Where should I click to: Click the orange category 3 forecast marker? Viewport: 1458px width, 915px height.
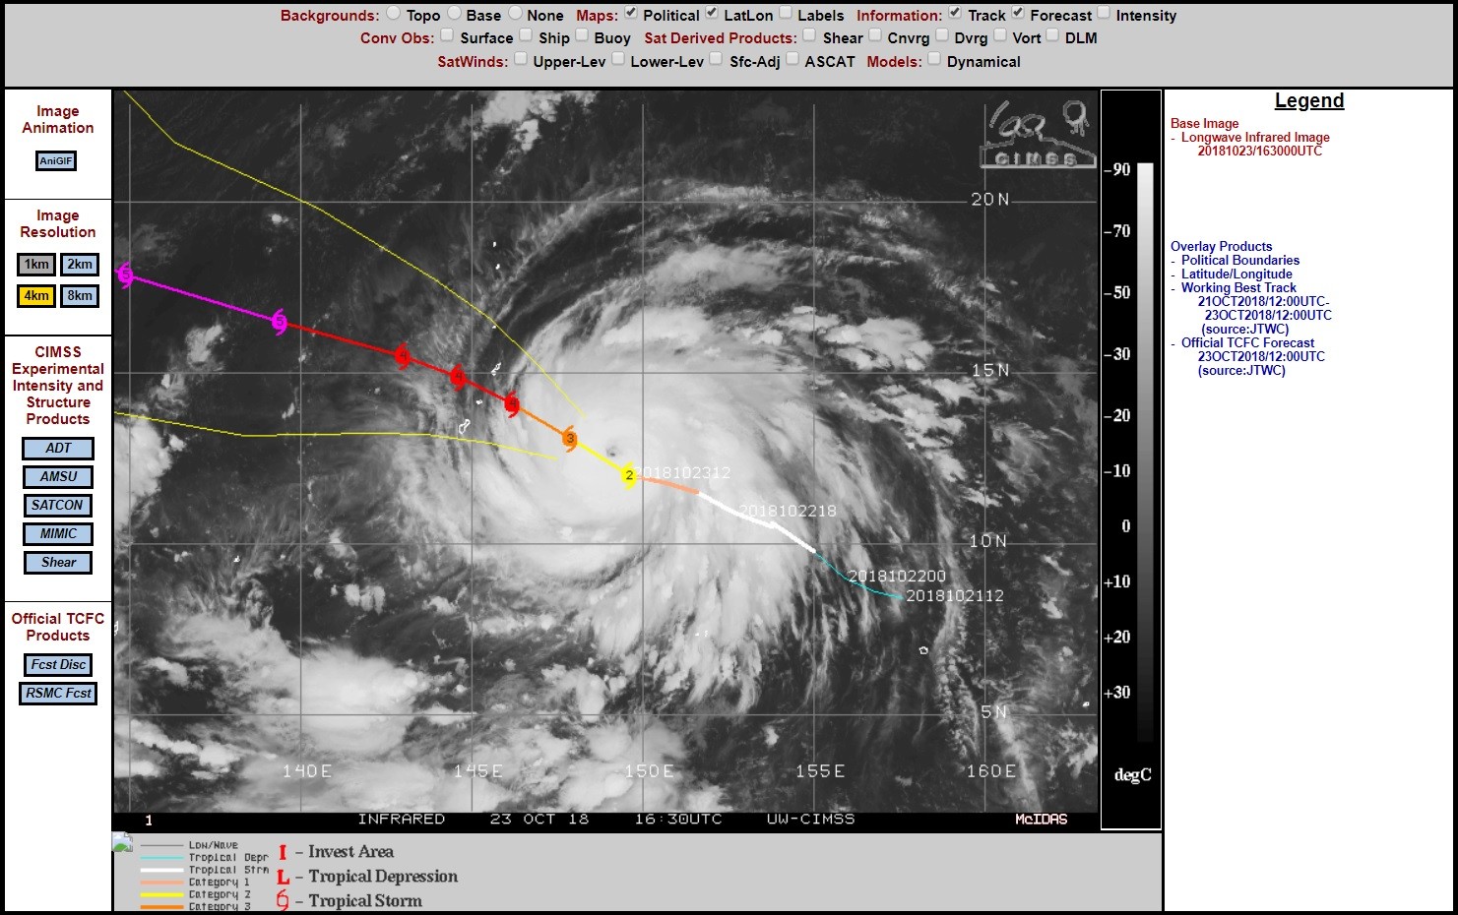coord(570,439)
